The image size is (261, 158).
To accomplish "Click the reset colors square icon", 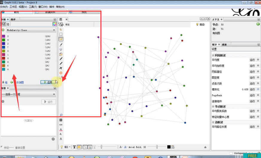I will [x=61, y=120].
